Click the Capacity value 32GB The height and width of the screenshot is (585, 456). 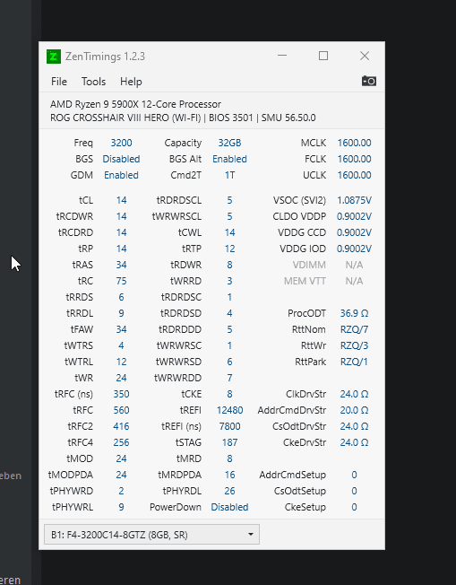[x=229, y=143]
